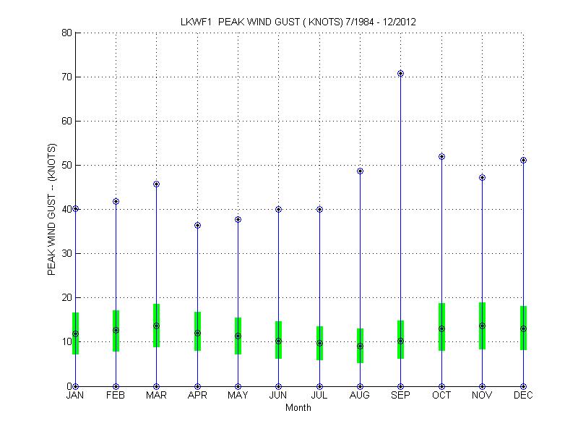
Task: Click the 50 tick label on y-axis
Action: coord(65,165)
